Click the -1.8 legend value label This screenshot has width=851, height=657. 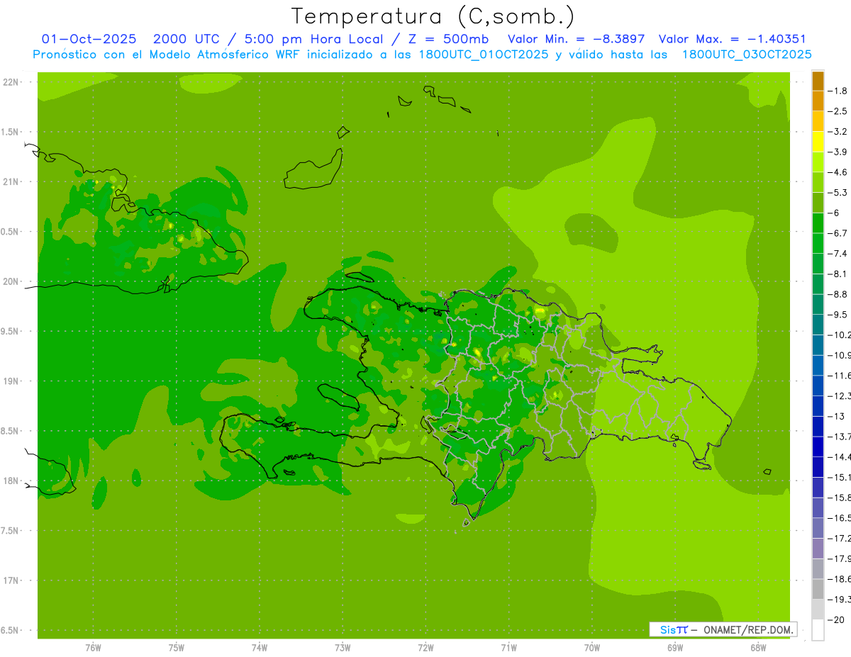(840, 91)
